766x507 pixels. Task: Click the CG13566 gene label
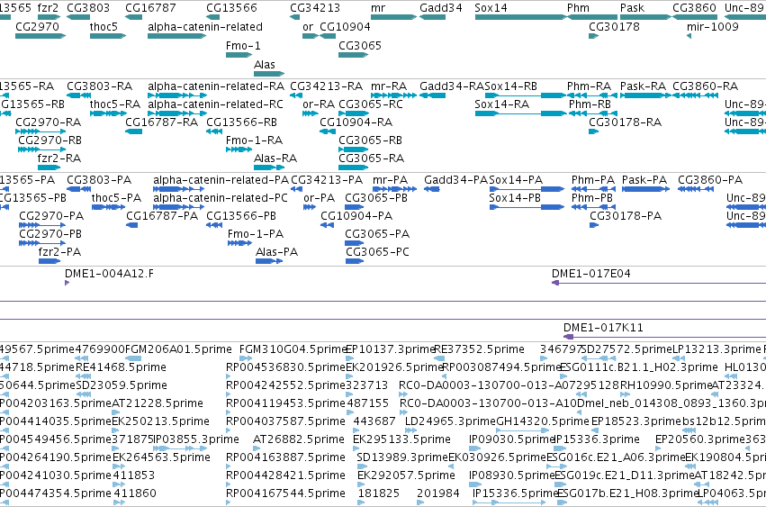click(231, 8)
